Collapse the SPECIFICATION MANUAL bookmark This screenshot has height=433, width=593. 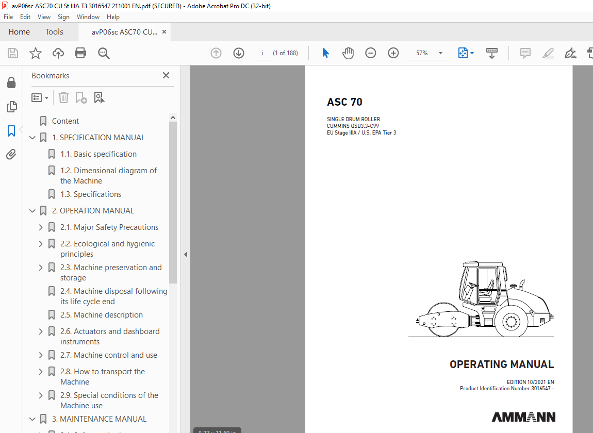[32, 137]
